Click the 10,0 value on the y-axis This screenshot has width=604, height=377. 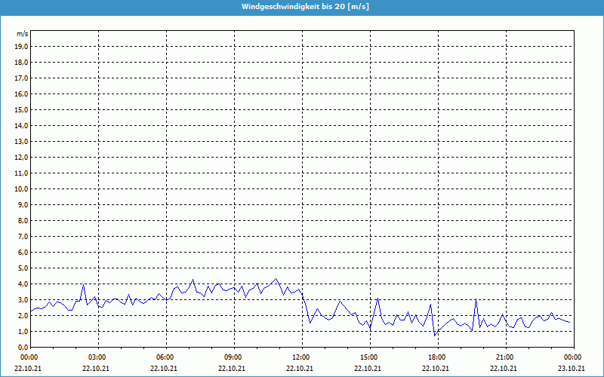[22, 188]
